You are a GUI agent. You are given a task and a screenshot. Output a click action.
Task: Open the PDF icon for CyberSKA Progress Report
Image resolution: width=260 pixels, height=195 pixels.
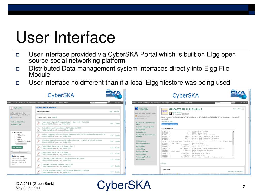pyautogui.click(x=38, y=123)
